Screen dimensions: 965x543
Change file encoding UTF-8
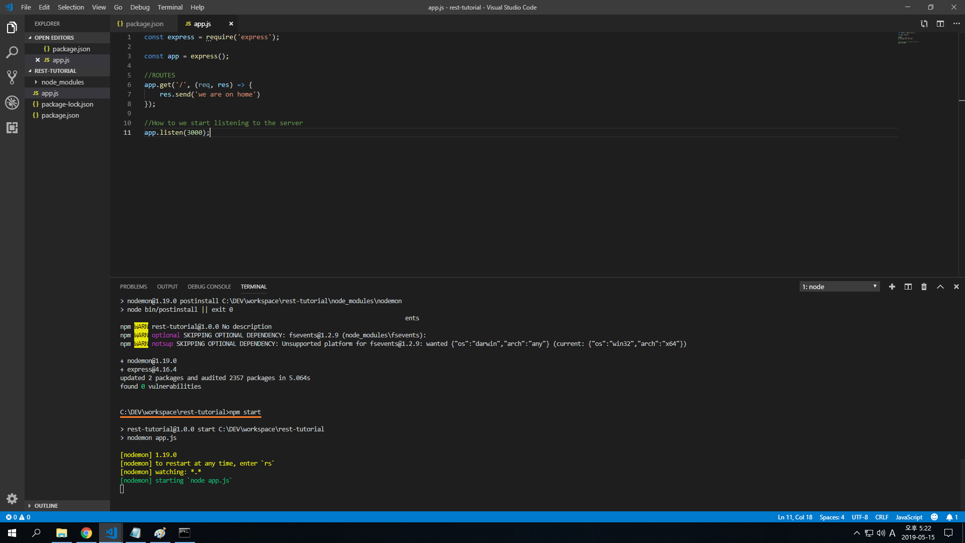(x=859, y=517)
